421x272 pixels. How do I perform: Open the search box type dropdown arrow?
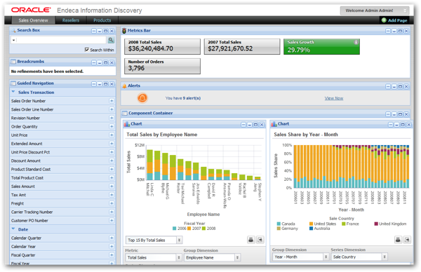coord(13,41)
